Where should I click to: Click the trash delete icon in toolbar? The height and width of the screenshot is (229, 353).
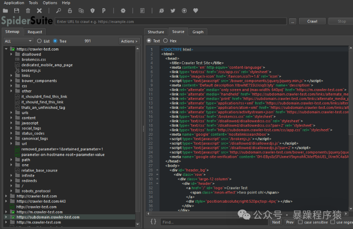(x=28, y=10)
